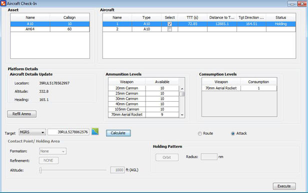
Task: Select aircraft row 2 name cell
Action: pos(117,29)
